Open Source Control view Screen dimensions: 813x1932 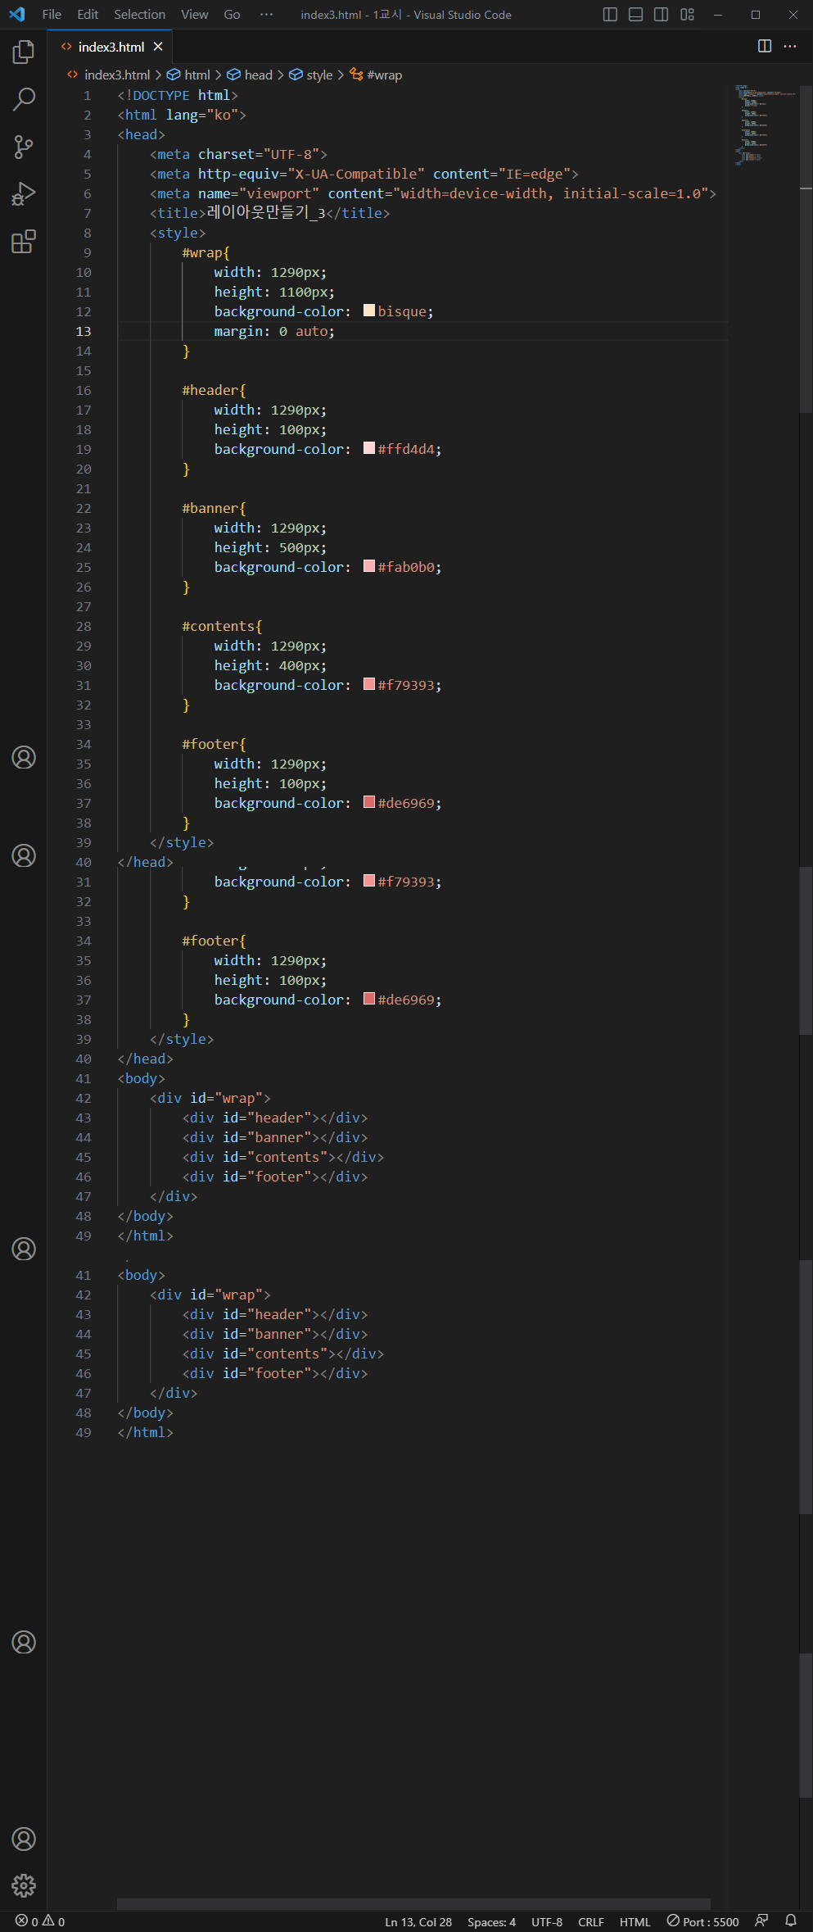click(24, 147)
